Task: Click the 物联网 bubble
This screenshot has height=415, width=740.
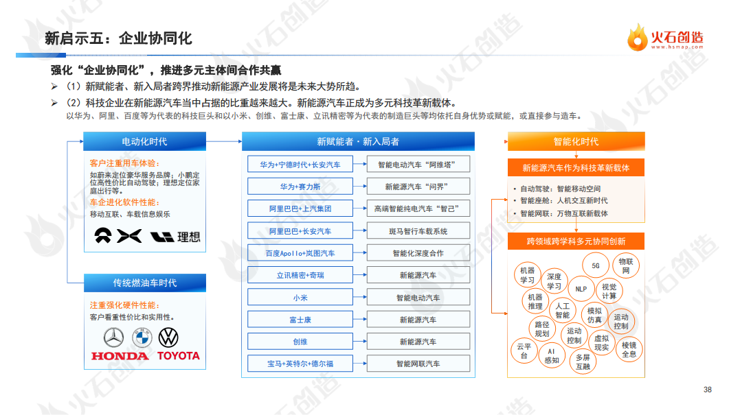Action: [626, 265]
